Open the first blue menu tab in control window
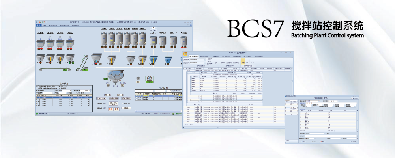 [39, 25]
